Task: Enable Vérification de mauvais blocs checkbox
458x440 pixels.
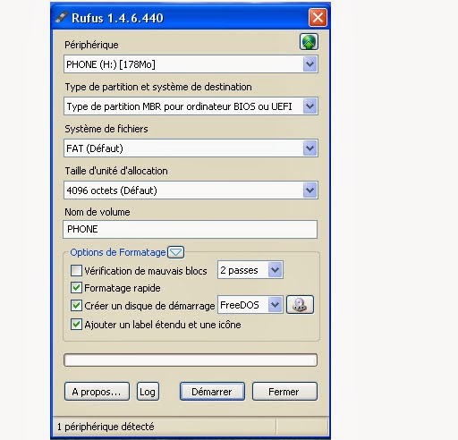Action: [x=76, y=271]
